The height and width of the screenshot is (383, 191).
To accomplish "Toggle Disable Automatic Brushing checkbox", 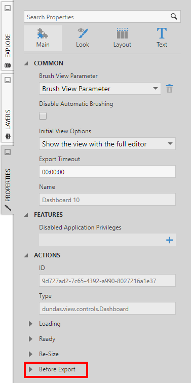I will pos(43,116).
